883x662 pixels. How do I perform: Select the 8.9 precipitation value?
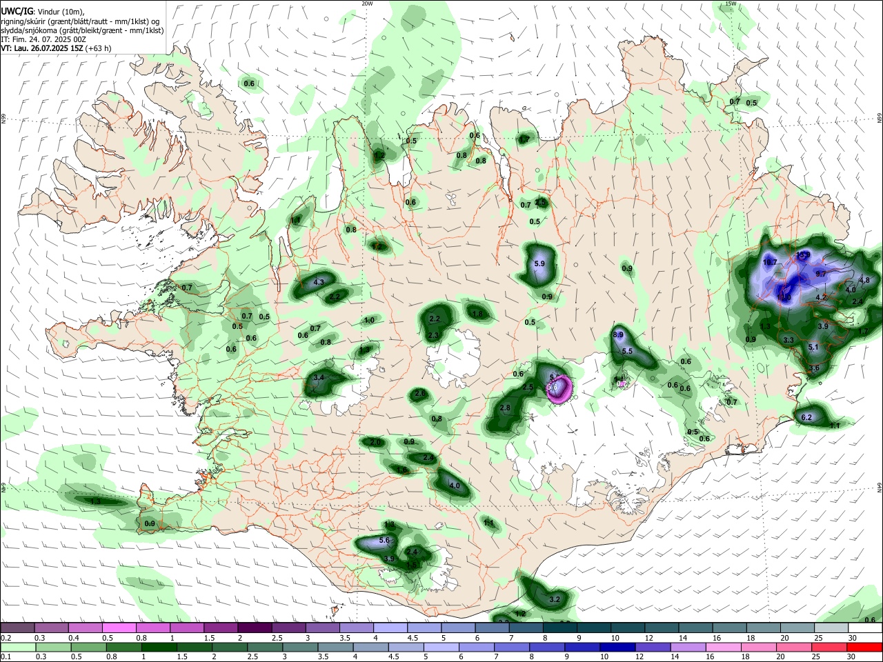point(618,334)
